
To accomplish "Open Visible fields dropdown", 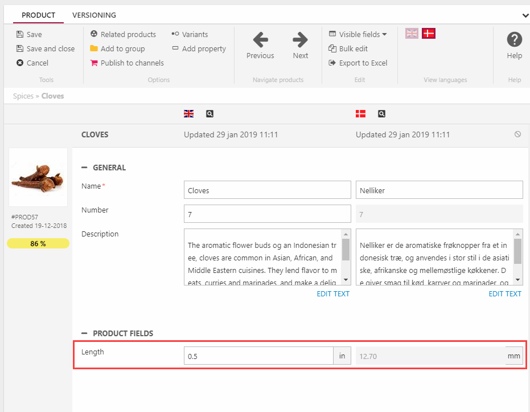I will pyautogui.click(x=358, y=34).
